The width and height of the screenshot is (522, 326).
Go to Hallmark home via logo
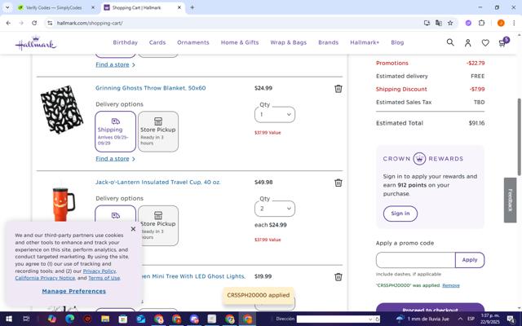click(36, 43)
